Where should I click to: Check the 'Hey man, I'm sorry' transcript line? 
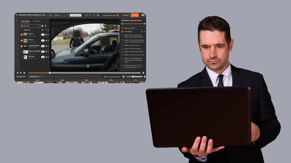click(122, 45)
